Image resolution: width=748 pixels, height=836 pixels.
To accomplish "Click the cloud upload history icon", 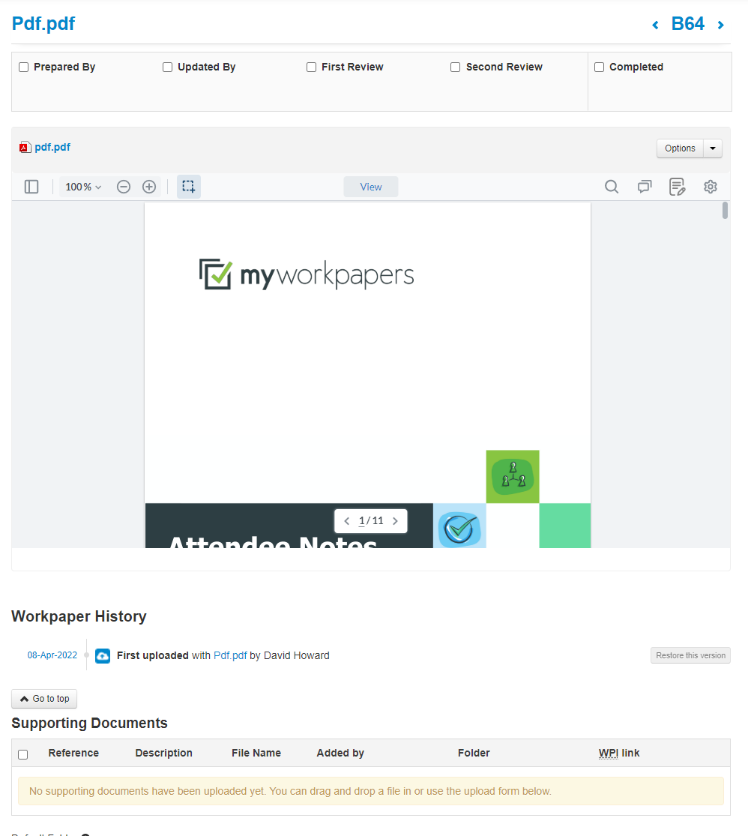I will coord(103,655).
